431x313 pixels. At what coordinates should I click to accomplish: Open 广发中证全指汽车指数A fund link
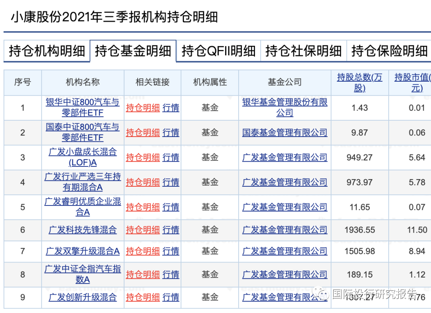(x=83, y=274)
